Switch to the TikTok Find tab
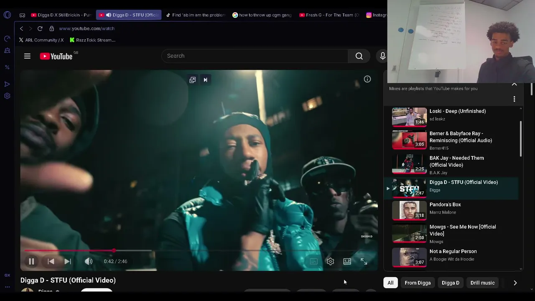The height and width of the screenshot is (301, 535). pyautogui.click(x=195, y=15)
